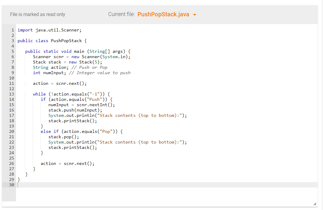This screenshot has width=323, height=210.
Task: Click the highlighted line 30 cursor position
Action: pos(18,185)
